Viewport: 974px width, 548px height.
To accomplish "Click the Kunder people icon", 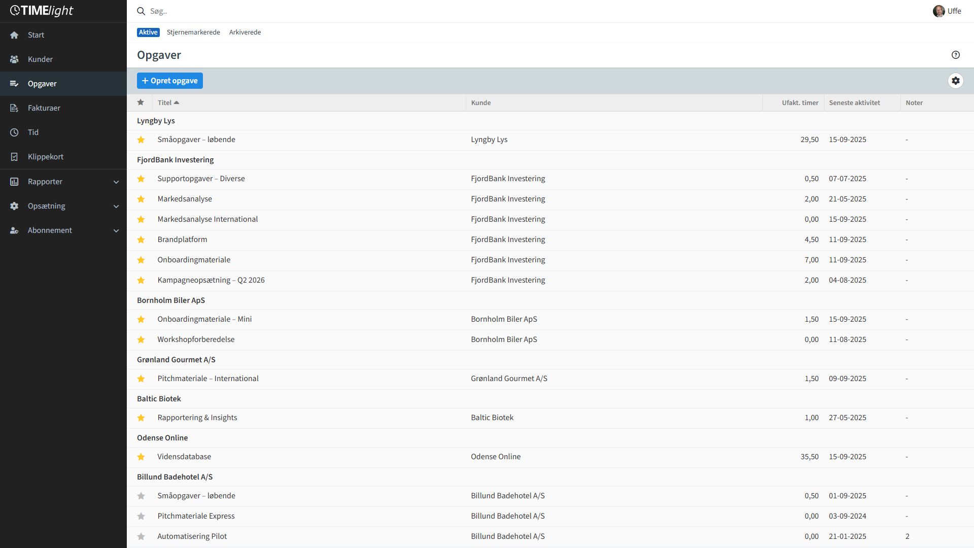I will (14, 59).
